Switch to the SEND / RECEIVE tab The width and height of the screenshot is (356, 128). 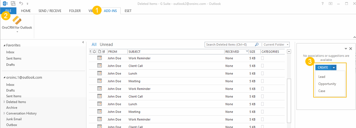[50, 11]
